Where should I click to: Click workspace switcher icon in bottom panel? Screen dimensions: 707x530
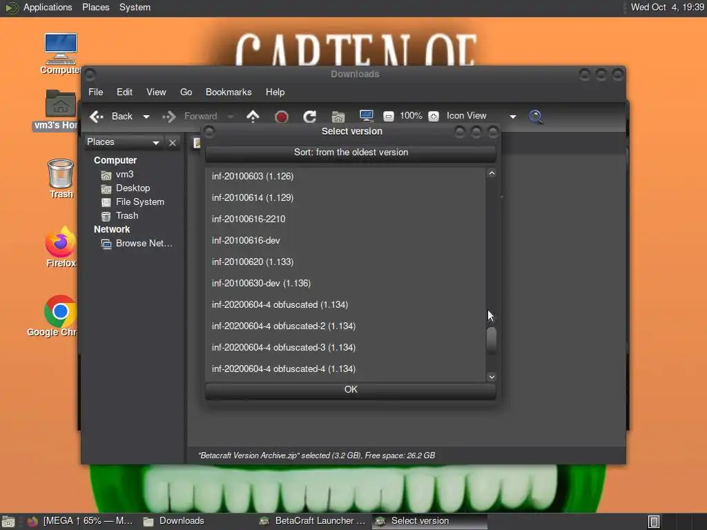(x=654, y=522)
